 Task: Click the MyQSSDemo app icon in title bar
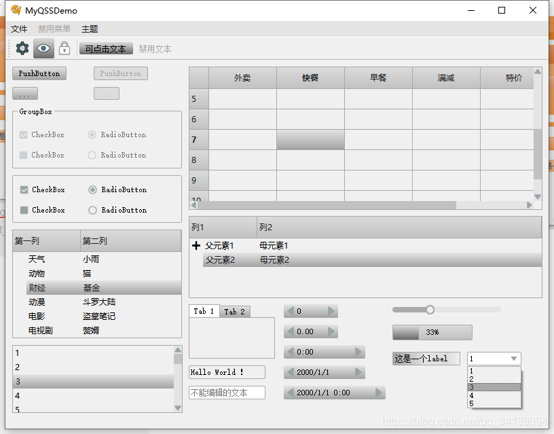pyautogui.click(x=16, y=10)
